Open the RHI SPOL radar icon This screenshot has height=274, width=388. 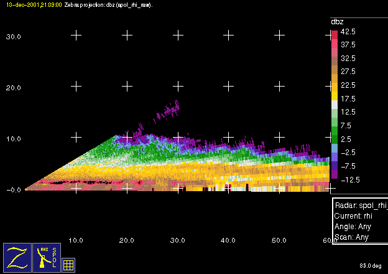[x=47, y=257]
